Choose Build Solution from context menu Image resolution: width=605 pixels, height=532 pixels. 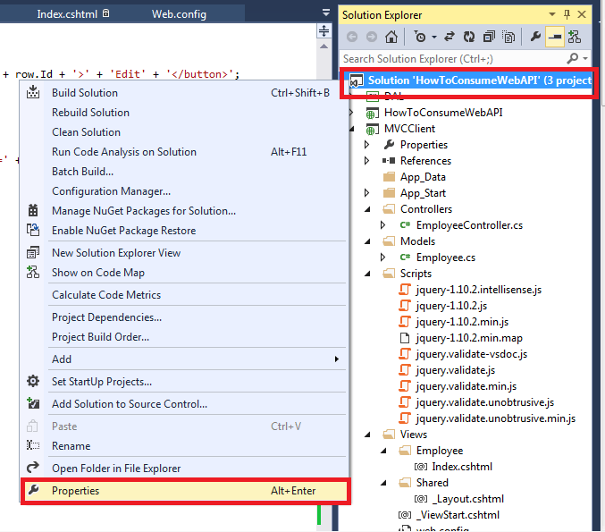point(184,93)
